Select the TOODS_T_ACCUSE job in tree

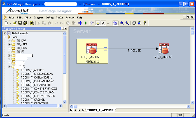[x=32, y=70]
